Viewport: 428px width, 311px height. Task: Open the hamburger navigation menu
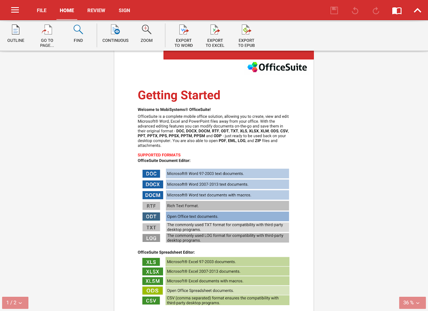(15, 10)
